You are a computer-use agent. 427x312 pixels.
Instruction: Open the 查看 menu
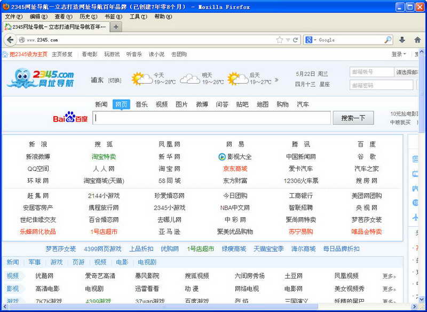coord(64,17)
